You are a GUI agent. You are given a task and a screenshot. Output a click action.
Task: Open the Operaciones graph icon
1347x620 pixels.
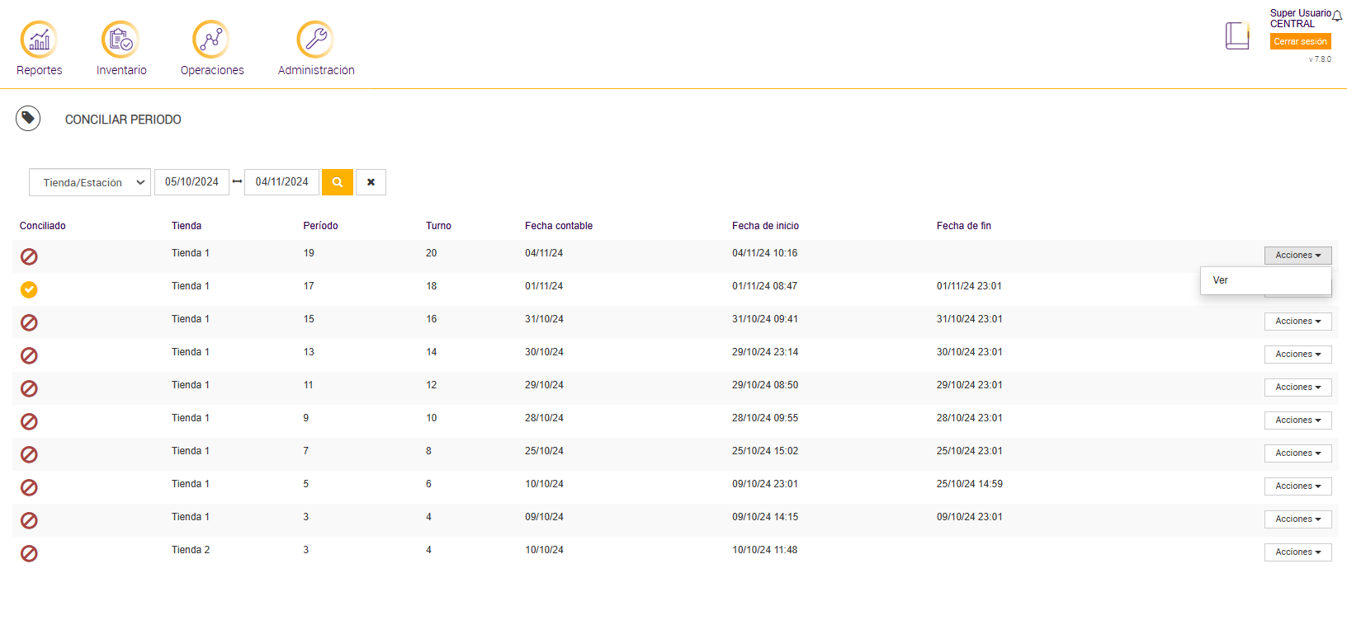tap(211, 39)
